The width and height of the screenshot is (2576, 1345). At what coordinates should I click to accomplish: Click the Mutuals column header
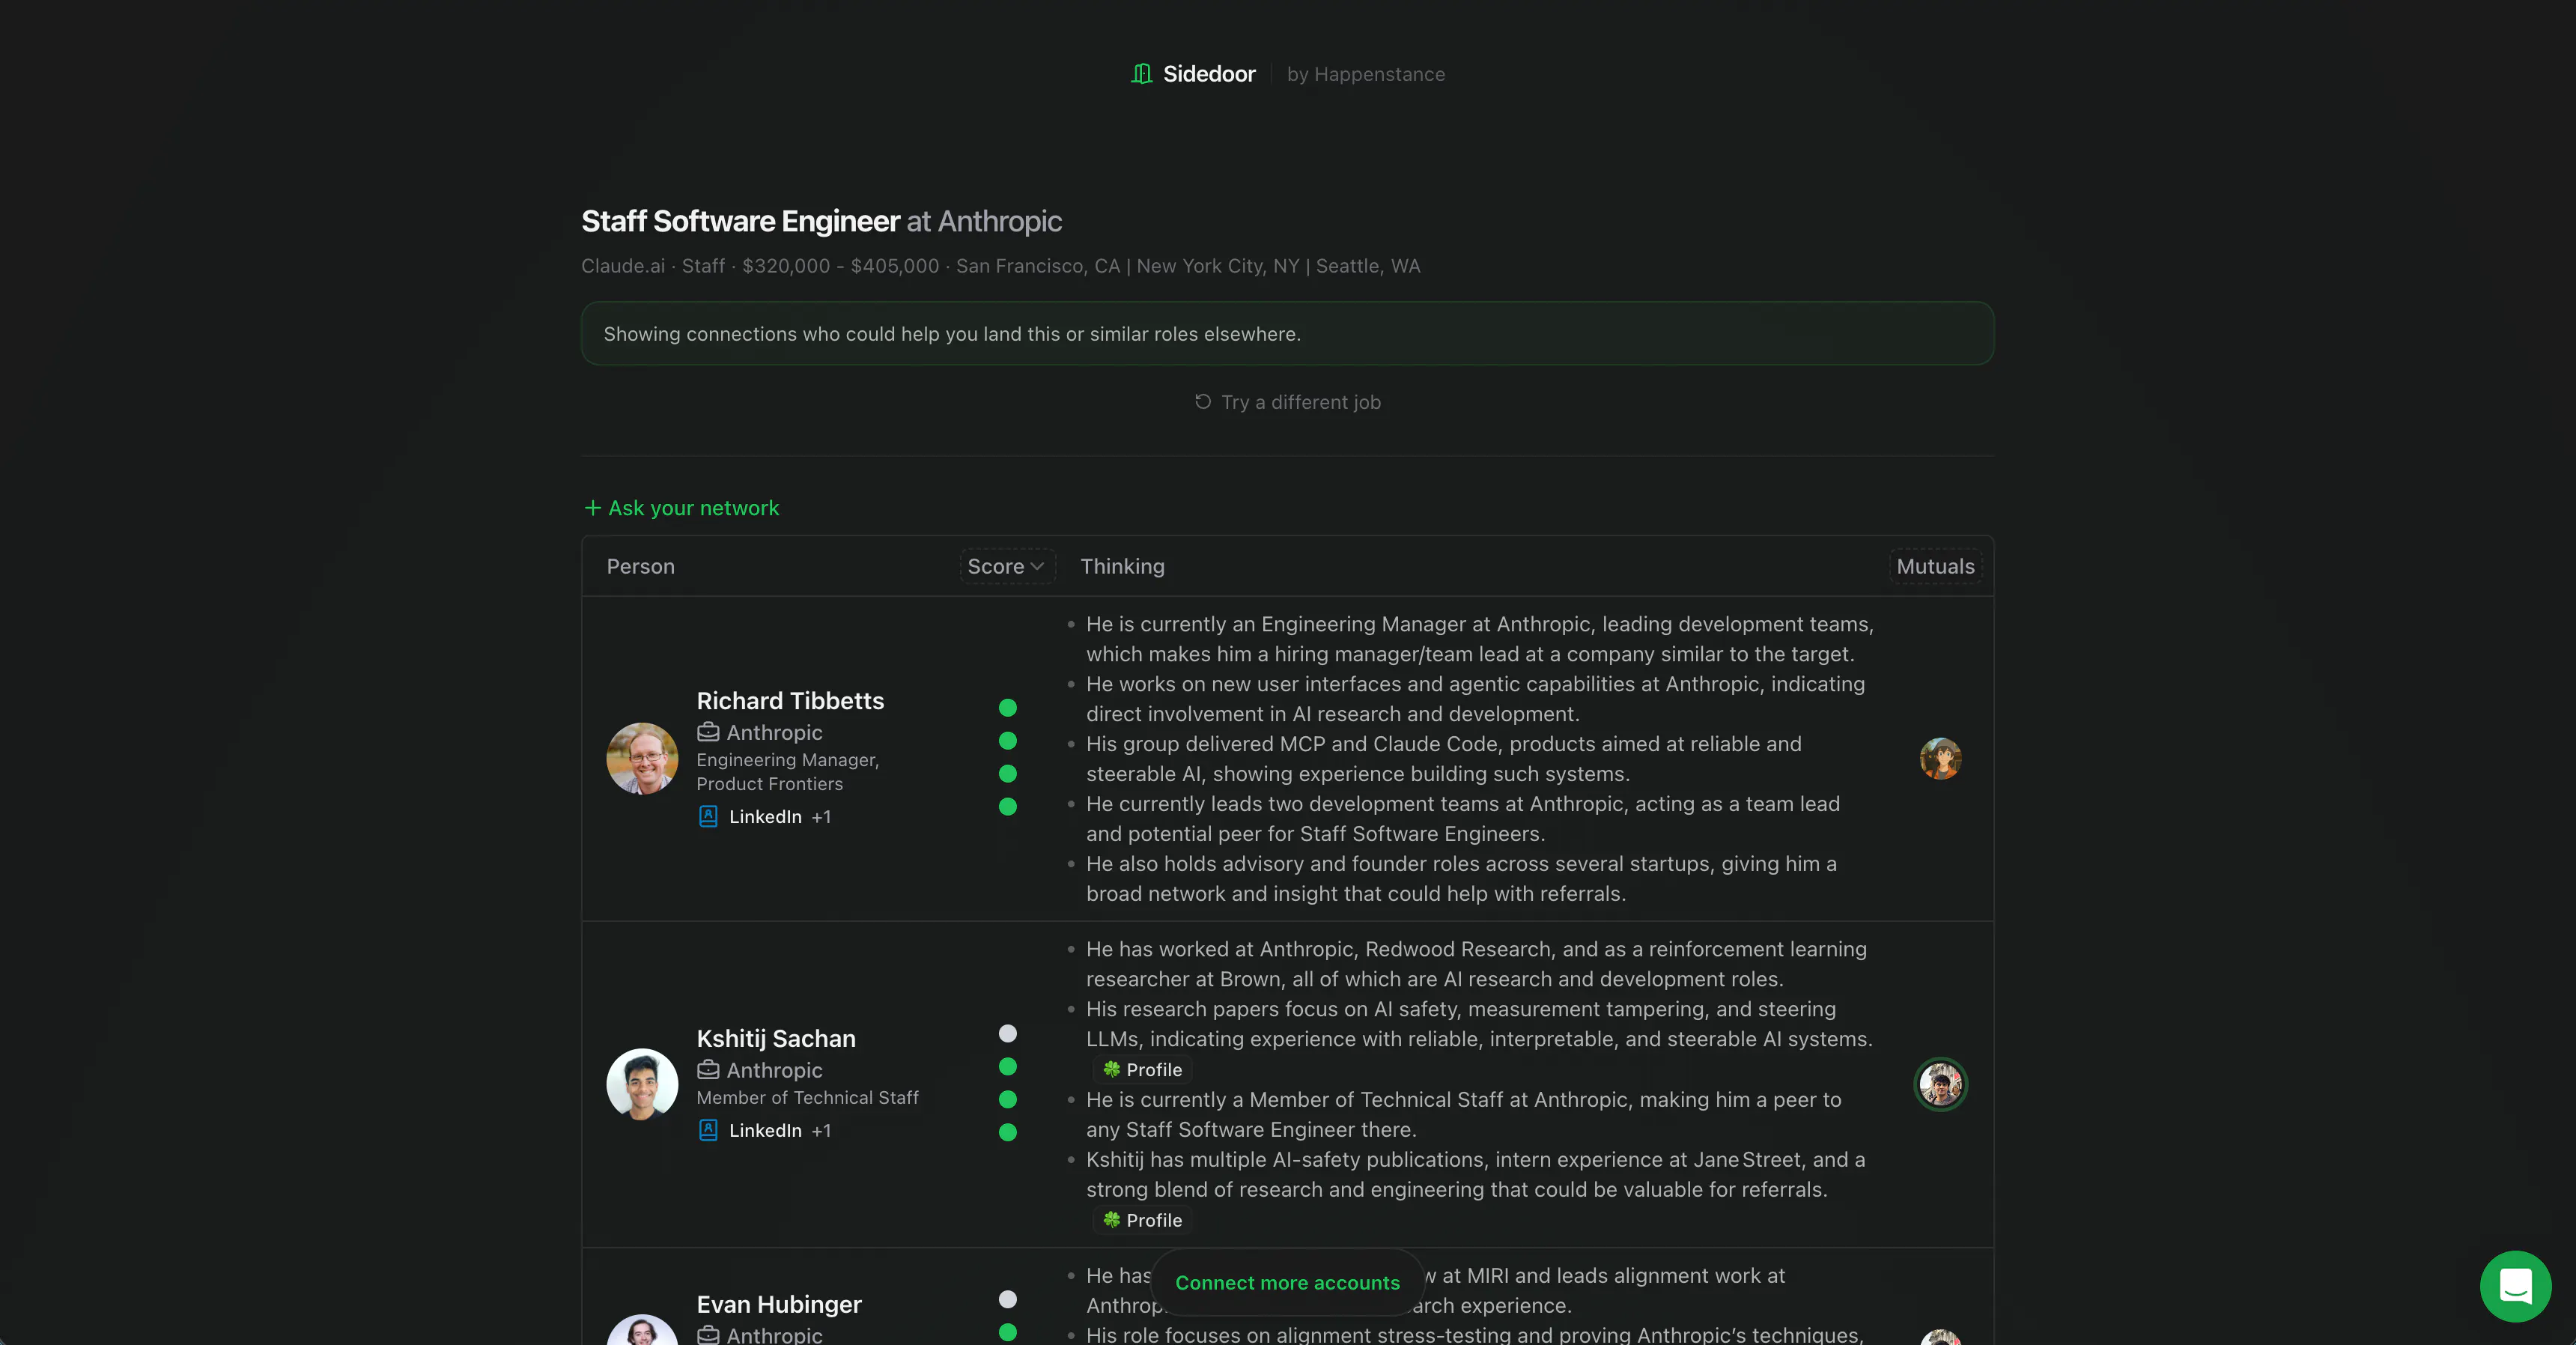(x=1935, y=567)
